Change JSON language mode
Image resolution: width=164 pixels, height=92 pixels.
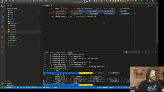[x=125, y=87]
